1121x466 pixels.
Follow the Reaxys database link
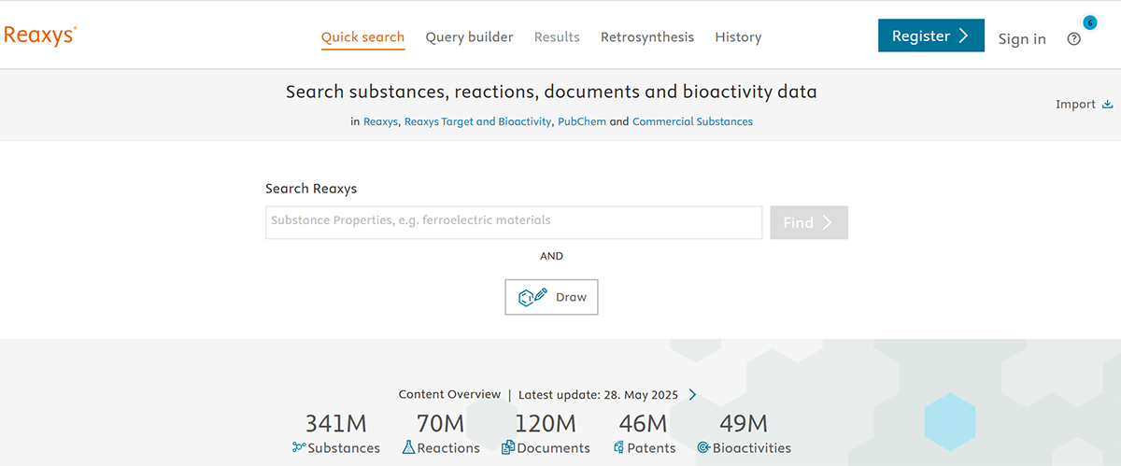point(381,121)
